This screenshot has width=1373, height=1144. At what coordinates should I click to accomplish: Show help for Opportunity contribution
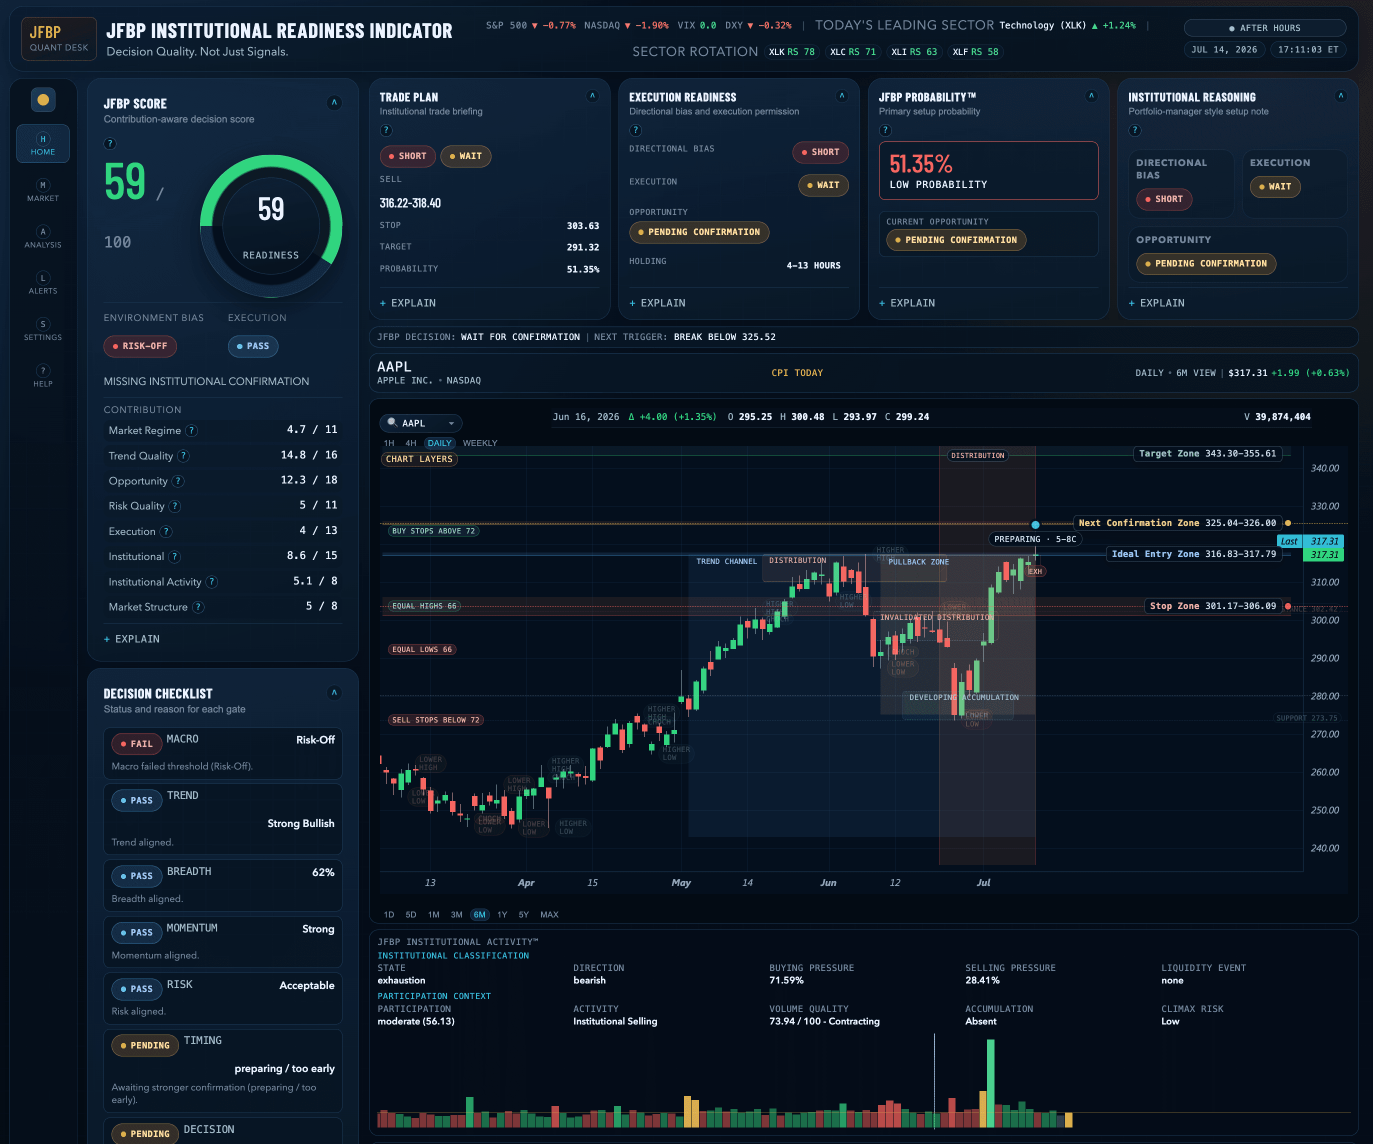click(178, 481)
